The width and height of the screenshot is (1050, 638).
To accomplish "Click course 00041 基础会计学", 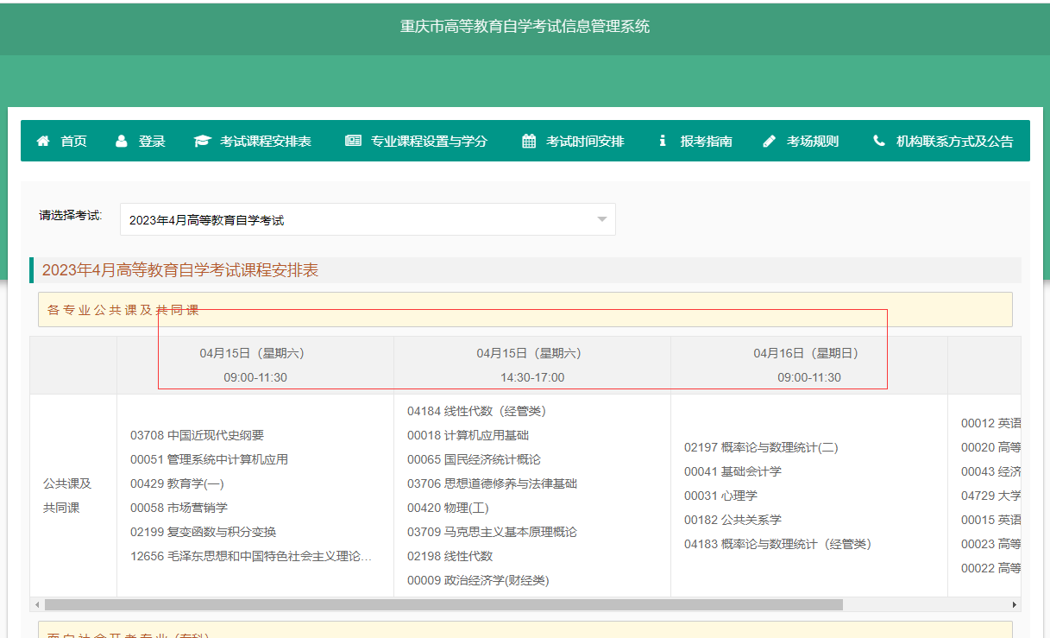I will pyautogui.click(x=732, y=471).
